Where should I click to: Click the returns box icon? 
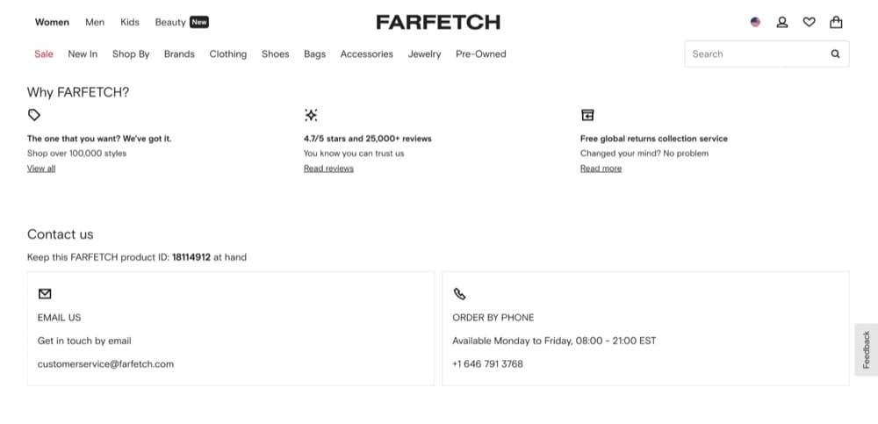(587, 115)
